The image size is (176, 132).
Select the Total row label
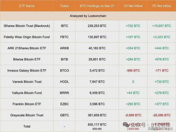(27, 126)
